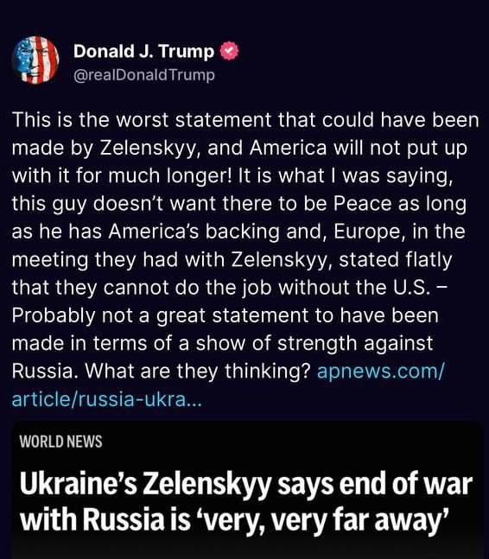Screen dimensions: 489x559
Task: Click 'U.S.' at end of post line
Action: click(410, 288)
